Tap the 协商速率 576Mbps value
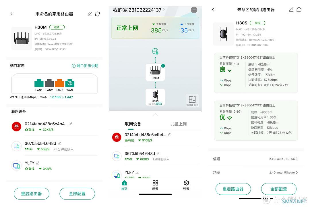 pos(263,80)
